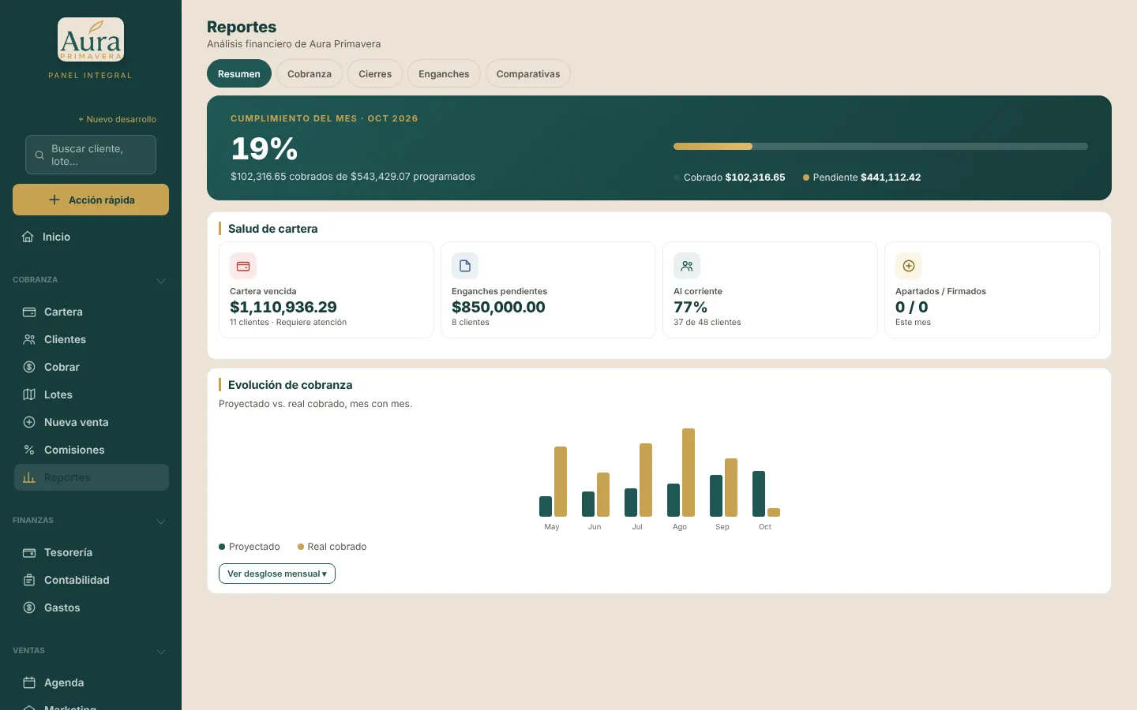Open Cartera in the sidebar
Viewport: 1137px width, 710px height.
(91, 312)
